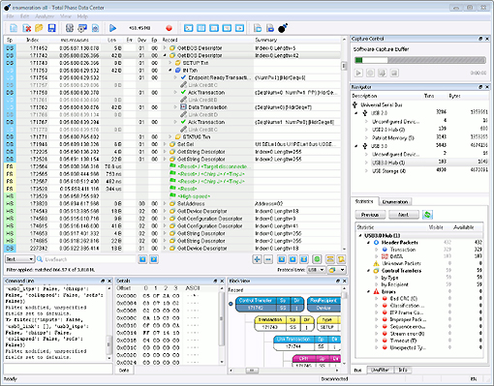Image resolution: width=494 pixels, height=386 pixels.
Task: Switch to the LiveFilter bottom tab
Action: 380,370
